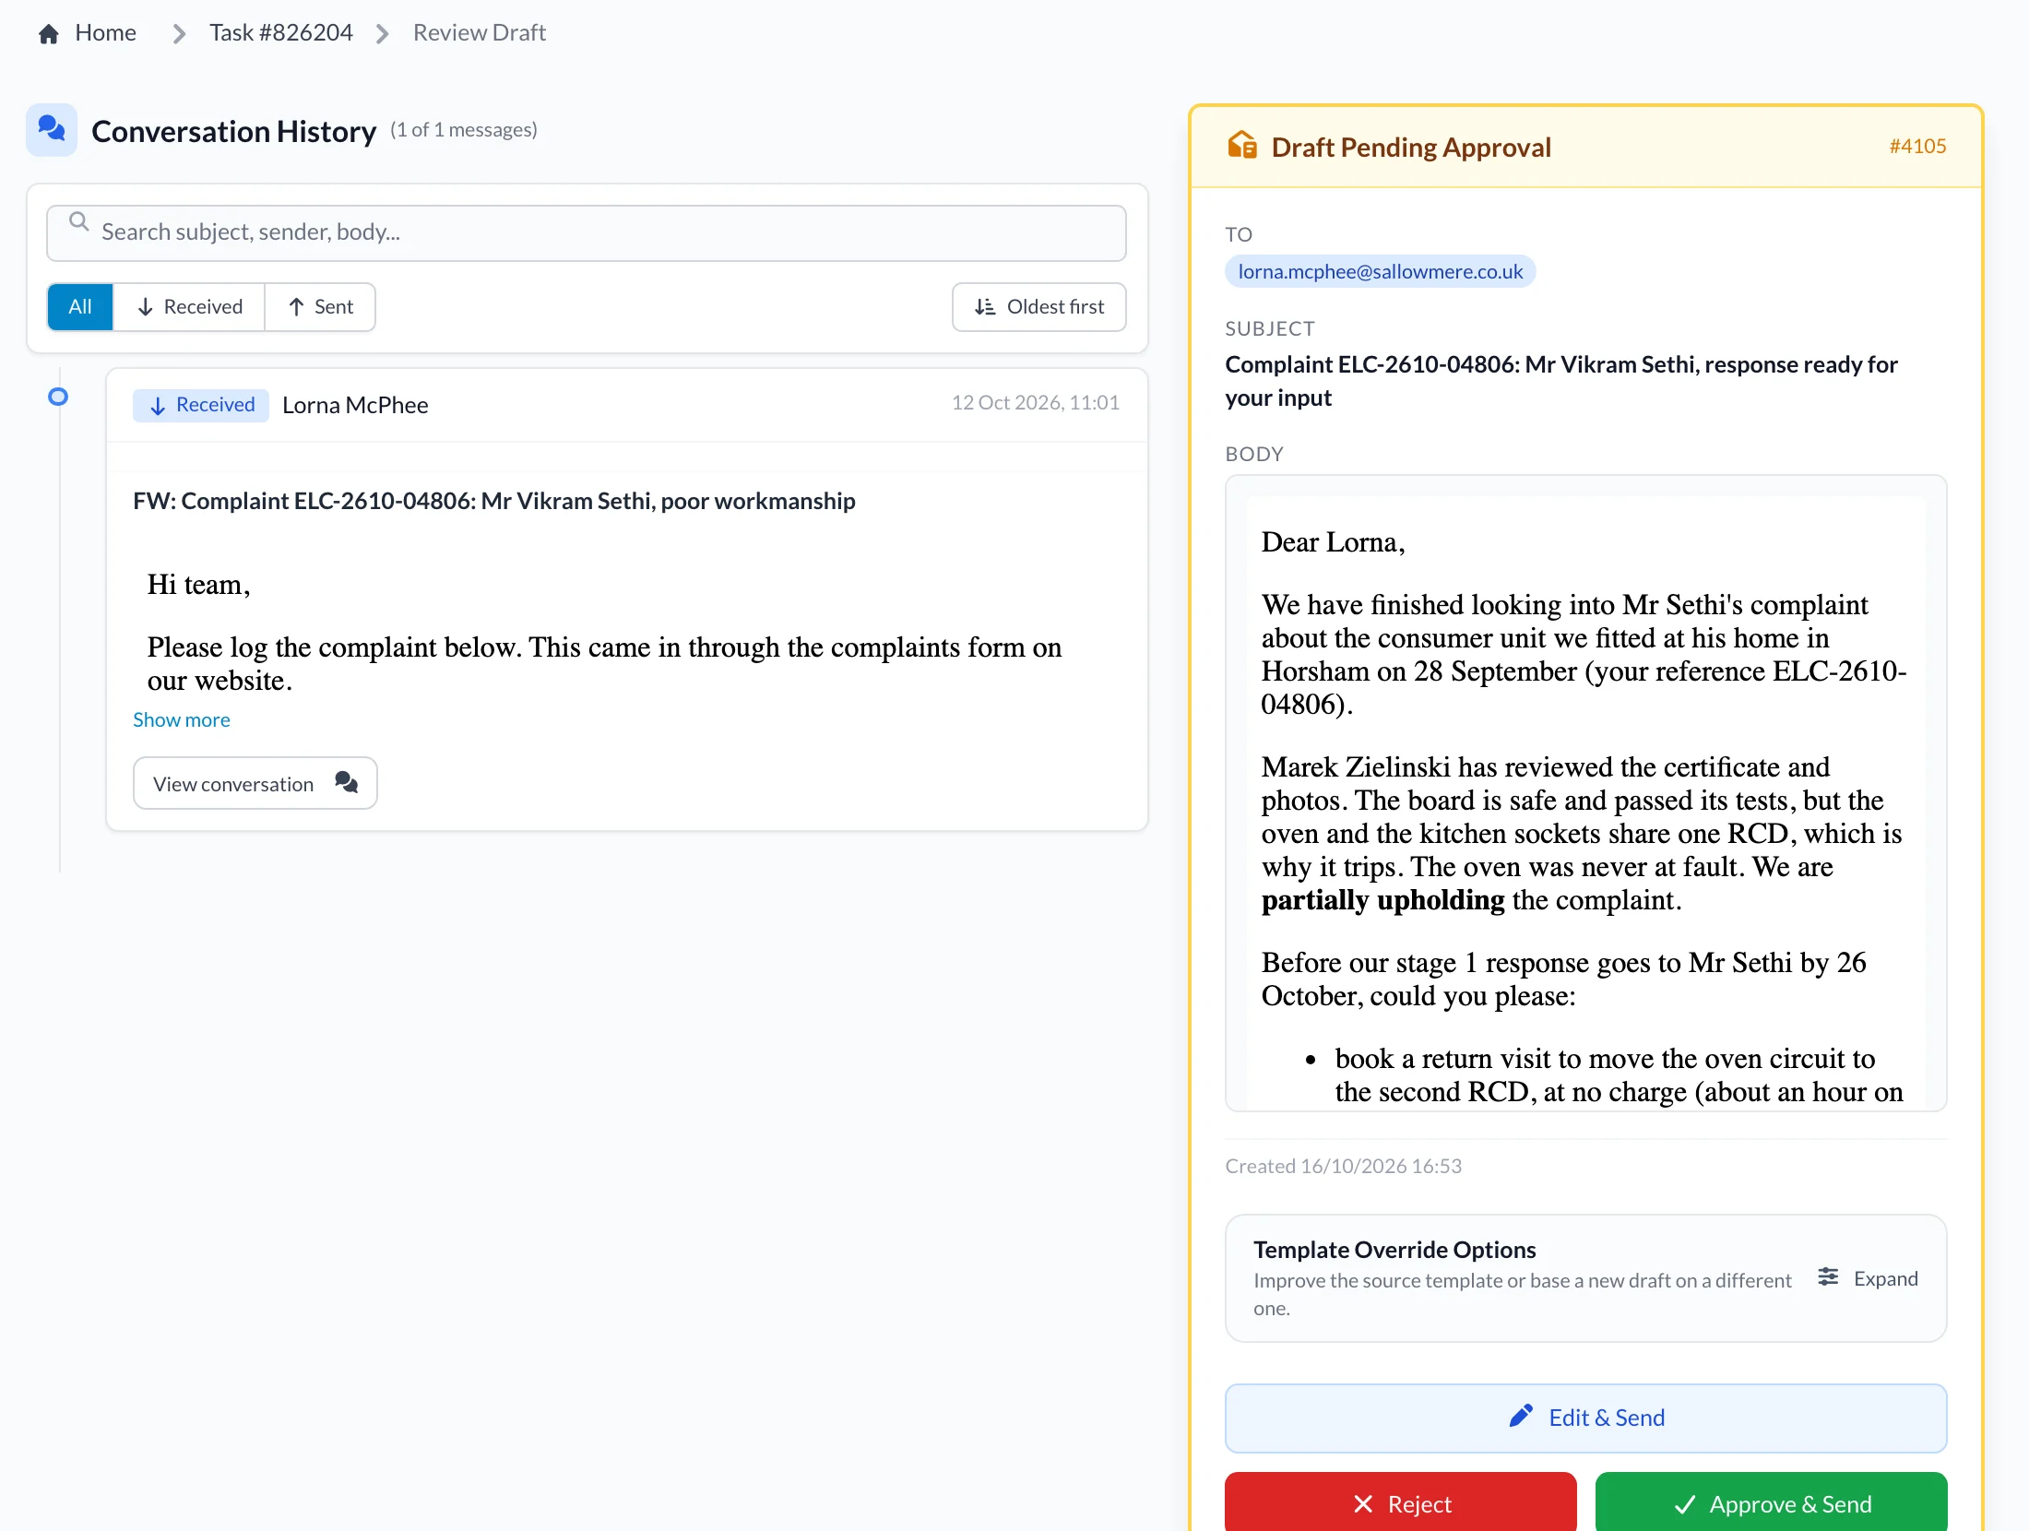Click the Home house icon in breadcrumb
2029x1531 pixels.
(x=49, y=34)
